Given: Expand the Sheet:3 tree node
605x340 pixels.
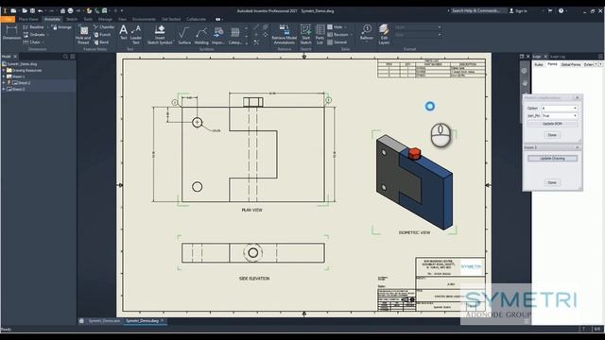Looking at the screenshot, I should tap(4, 89).
